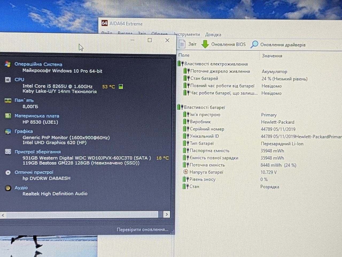Screen dimensions: 342x257
Task: Click the green CPU temperature indicator icon
Action: (x=121, y=86)
